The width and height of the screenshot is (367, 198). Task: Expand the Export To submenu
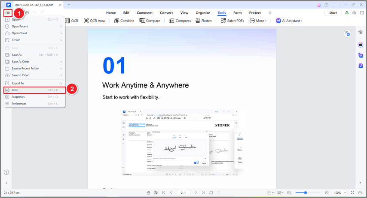click(x=34, y=83)
